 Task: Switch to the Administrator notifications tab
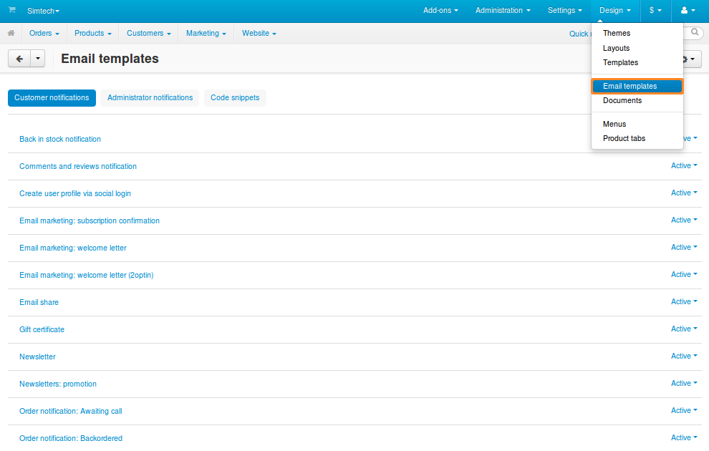coord(150,97)
